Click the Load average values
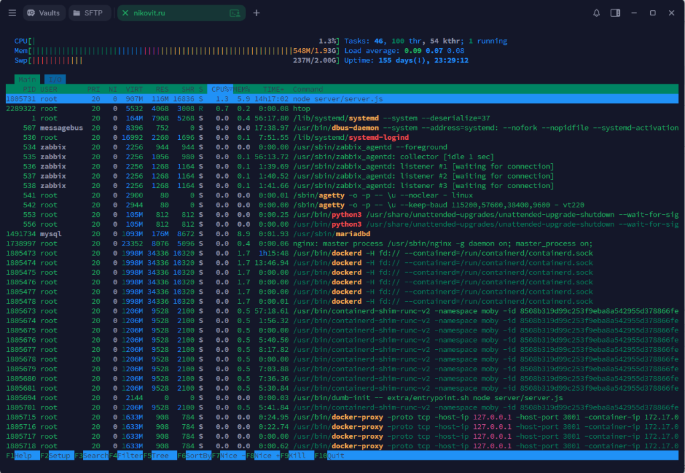685x473 pixels. click(434, 51)
